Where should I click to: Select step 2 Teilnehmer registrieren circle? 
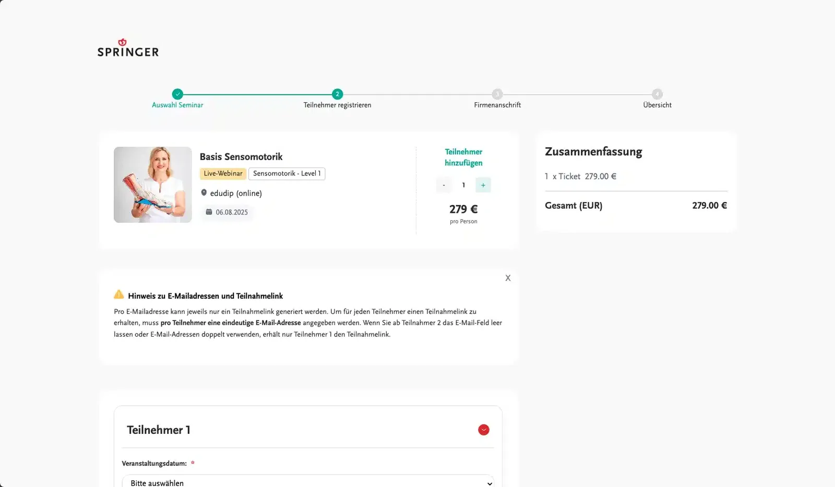click(337, 94)
